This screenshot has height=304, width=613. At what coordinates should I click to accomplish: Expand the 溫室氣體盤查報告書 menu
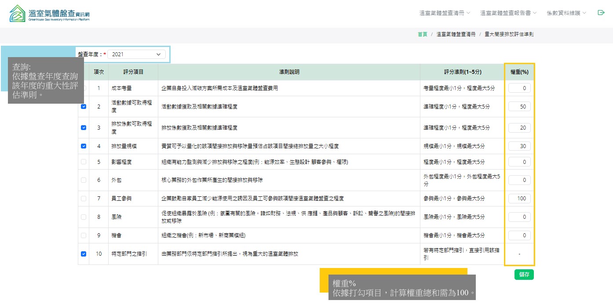tap(508, 13)
